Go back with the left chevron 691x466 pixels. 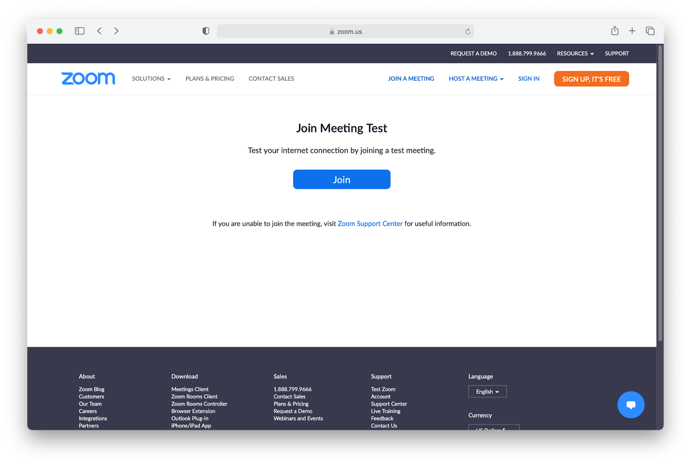99,31
